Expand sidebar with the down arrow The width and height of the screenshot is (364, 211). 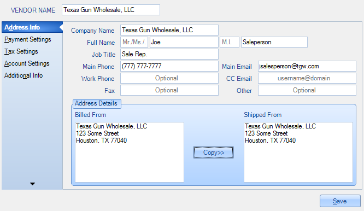pos(32,184)
